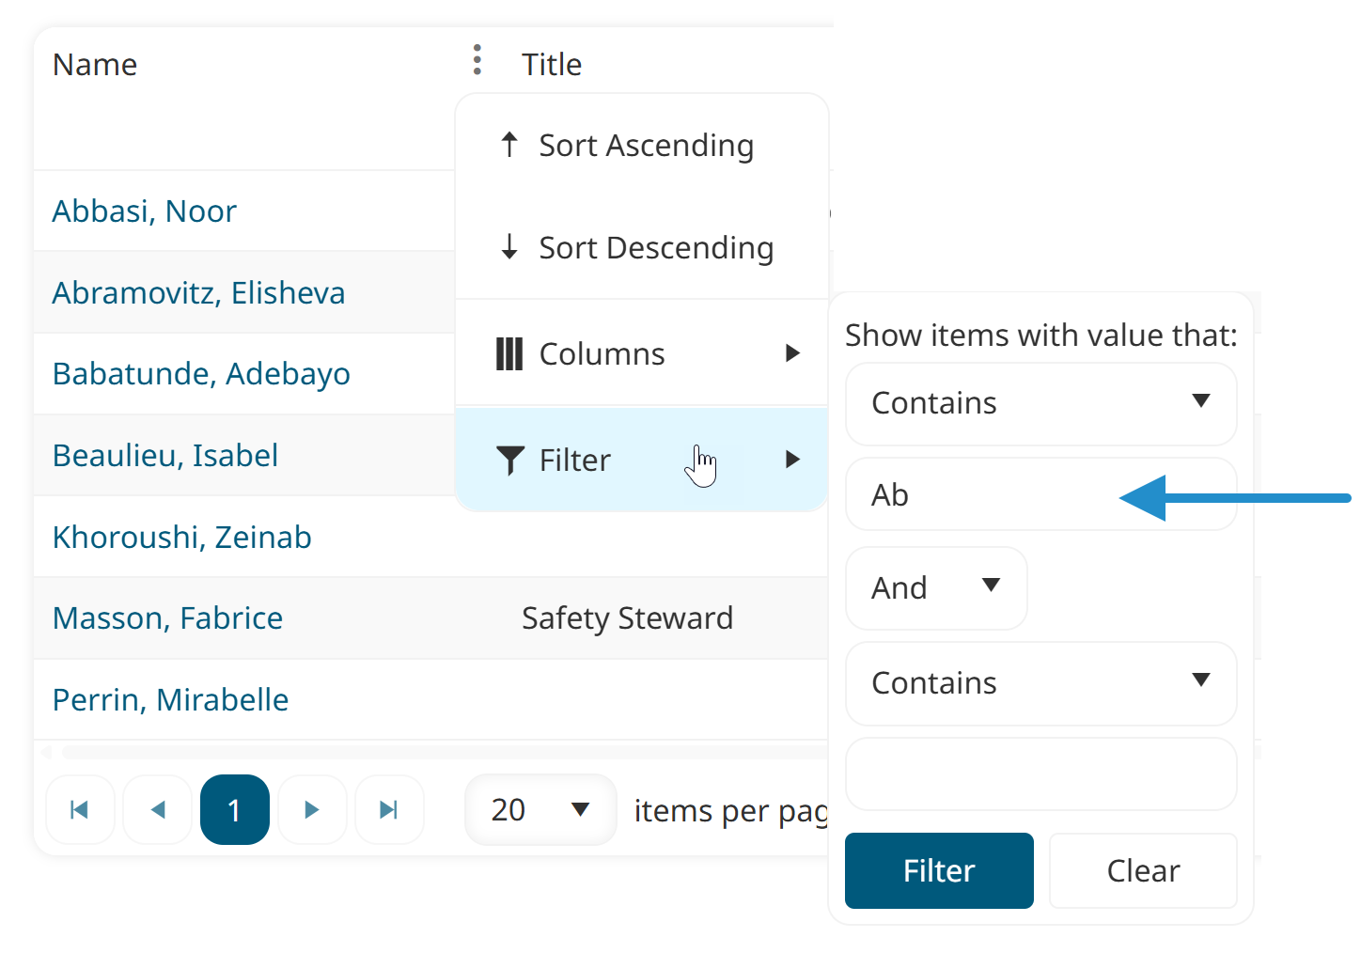The width and height of the screenshot is (1361, 953).
Task: Click the horizontal scrollbar below the table
Action: point(432,752)
